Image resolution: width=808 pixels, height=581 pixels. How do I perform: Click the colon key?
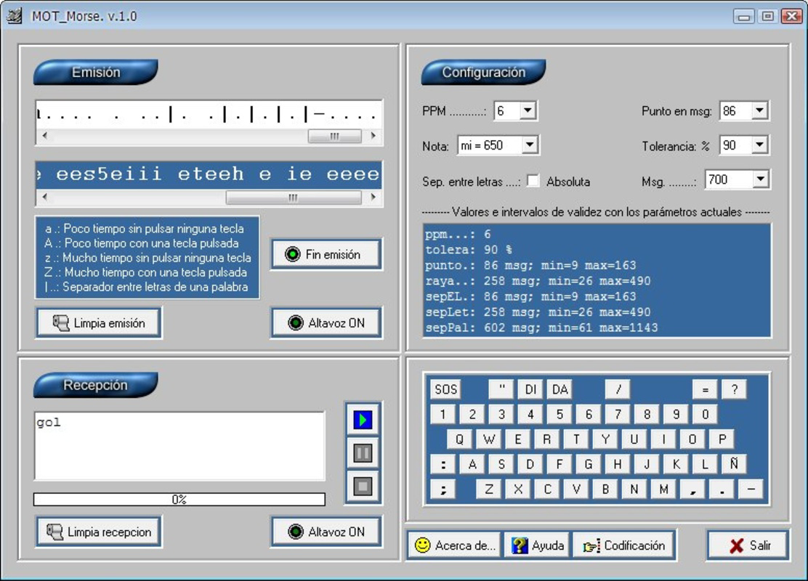[x=443, y=465]
